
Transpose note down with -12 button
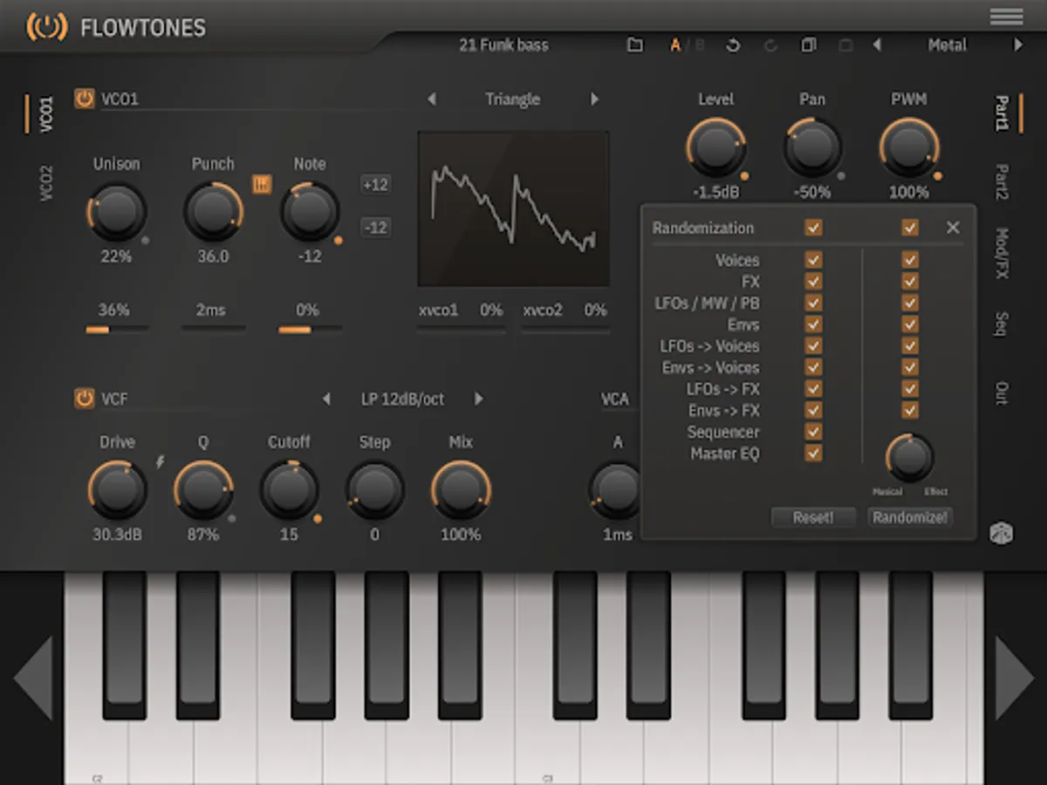pos(375,228)
